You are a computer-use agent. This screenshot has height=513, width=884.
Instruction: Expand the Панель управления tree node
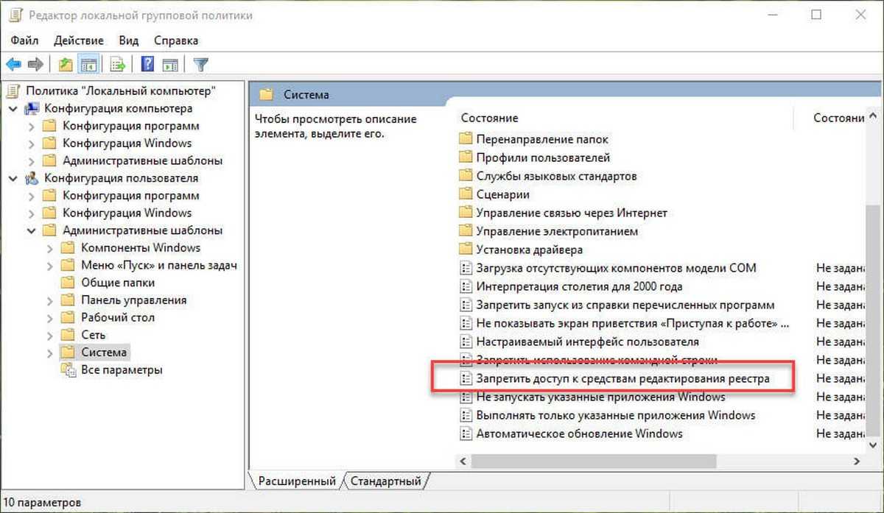coord(50,300)
